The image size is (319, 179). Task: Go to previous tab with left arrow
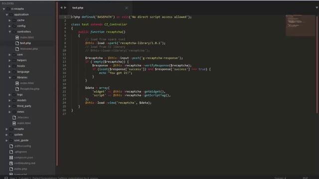[61, 8]
